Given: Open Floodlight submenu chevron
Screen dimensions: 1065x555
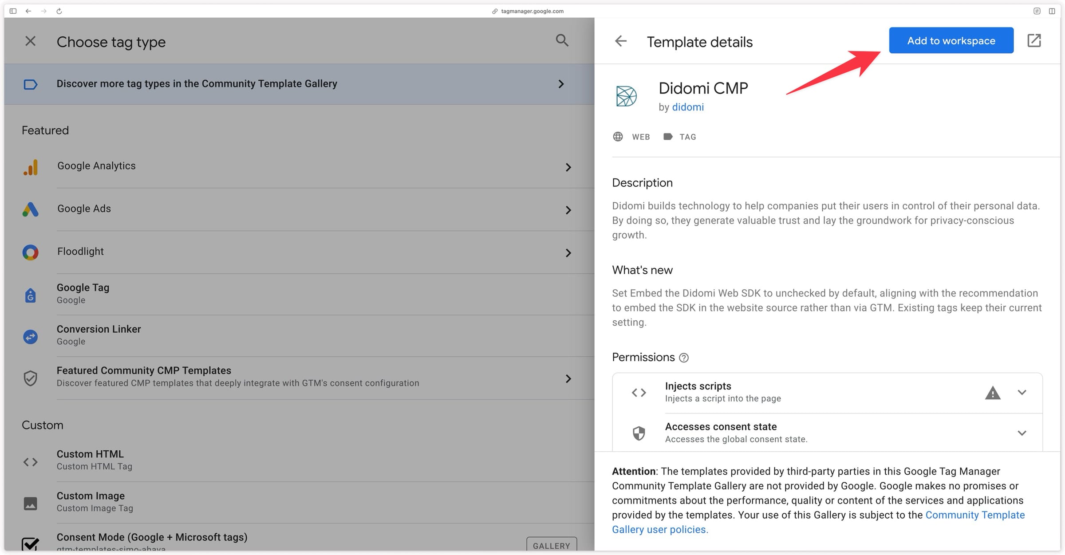Looking at the screenshot, I should pyautogui.click(x=568, y=253).
